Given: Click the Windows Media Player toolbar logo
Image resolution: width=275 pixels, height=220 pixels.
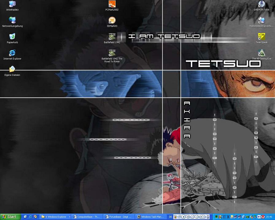Looking at the screenshot, I should tap(175, 217).
